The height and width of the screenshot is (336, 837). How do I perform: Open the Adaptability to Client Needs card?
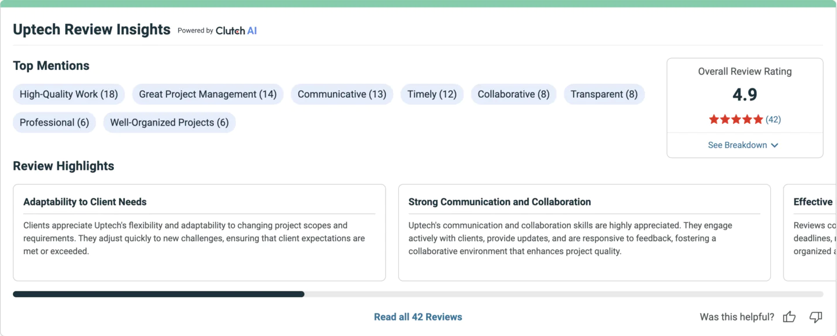click(x=199, y=233)
